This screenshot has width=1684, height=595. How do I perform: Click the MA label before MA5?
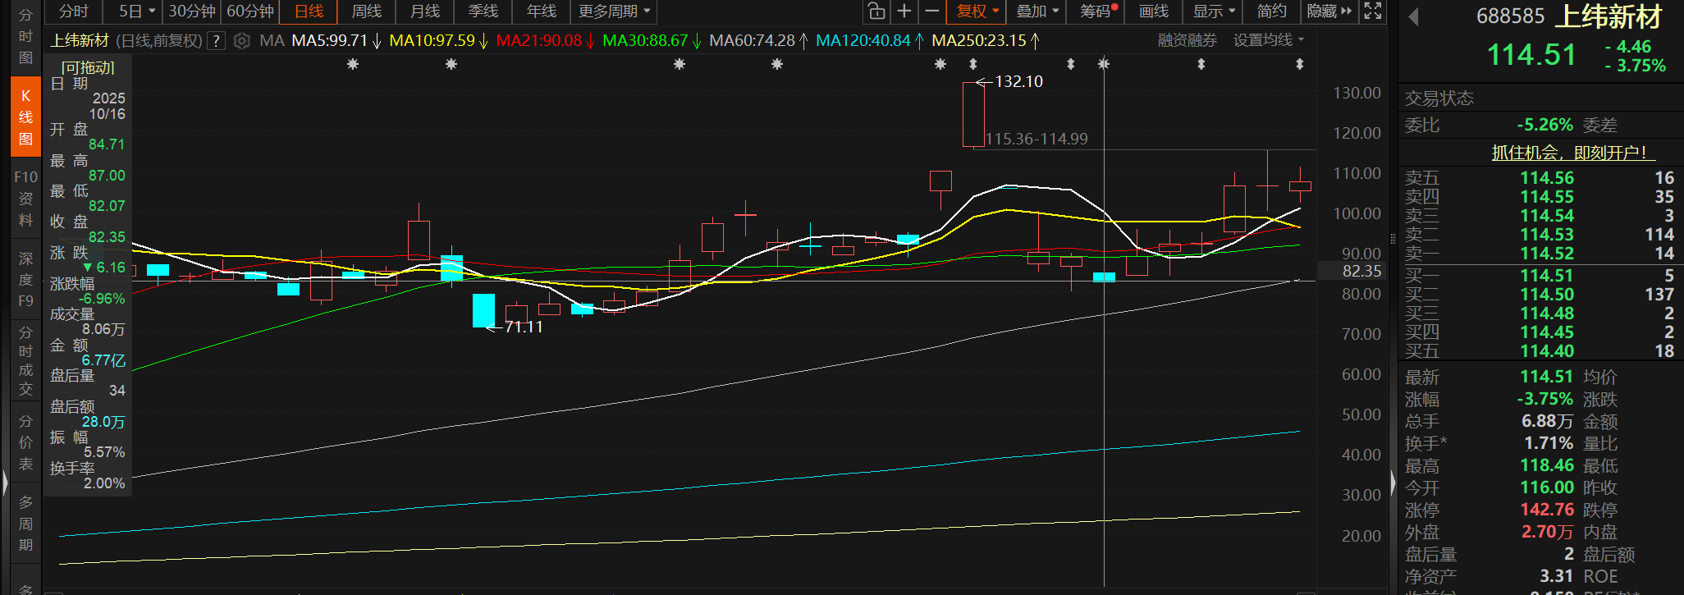click(x=272, y=40)
